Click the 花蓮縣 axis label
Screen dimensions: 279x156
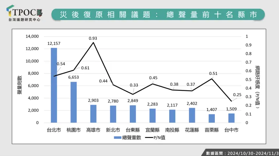pyautogui.click(x=192, y=130)
